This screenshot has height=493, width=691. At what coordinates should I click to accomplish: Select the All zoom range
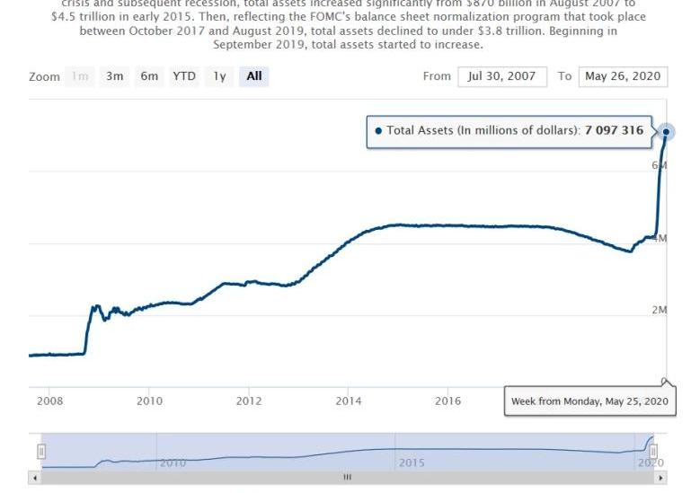[254, 76]
